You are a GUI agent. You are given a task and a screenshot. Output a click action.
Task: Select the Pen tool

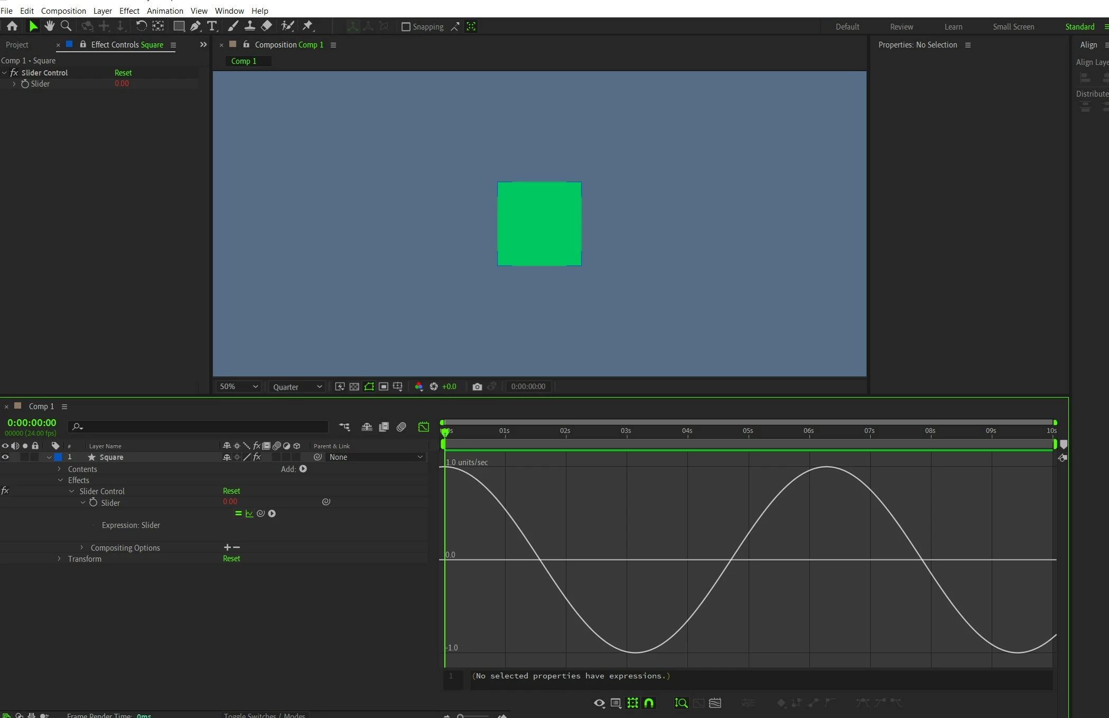(x=195, y=26)
